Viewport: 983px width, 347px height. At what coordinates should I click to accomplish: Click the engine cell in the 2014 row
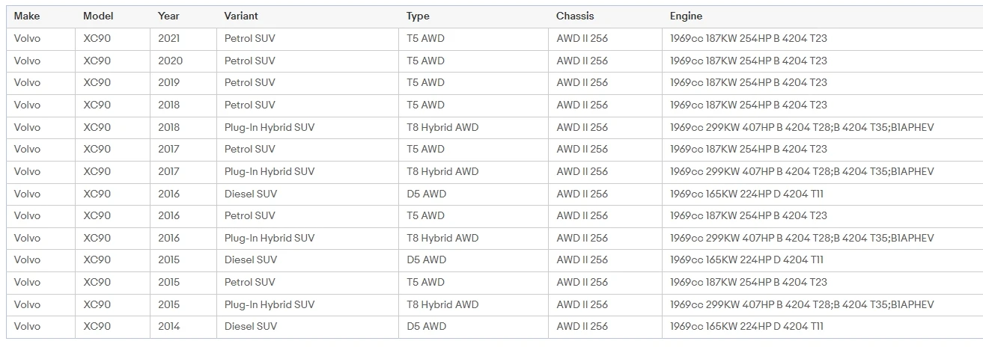(746, 327)
